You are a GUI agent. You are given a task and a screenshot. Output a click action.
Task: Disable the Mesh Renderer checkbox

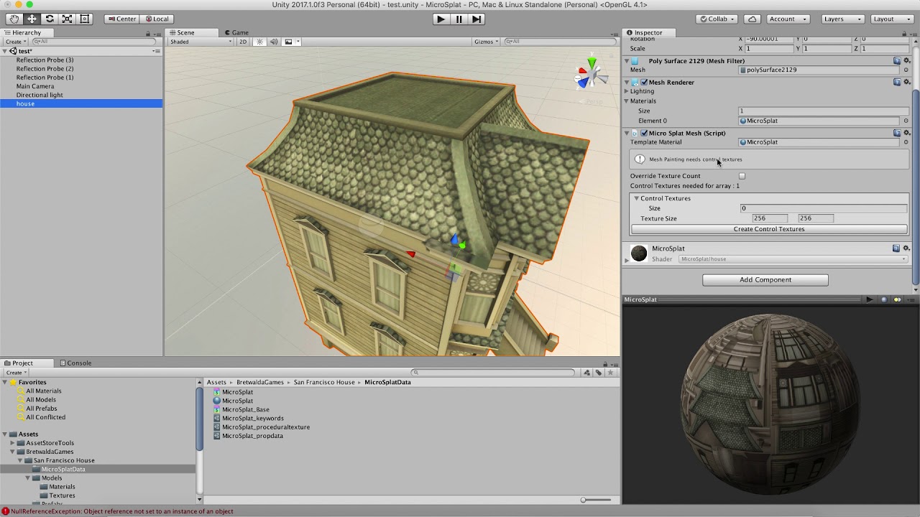coord(644,83)
